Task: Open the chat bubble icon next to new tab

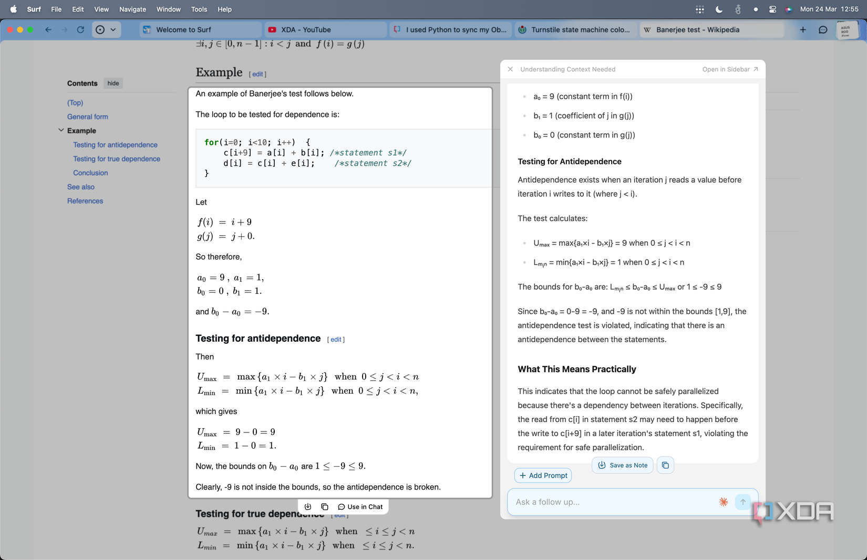Action: coord(822,30)
